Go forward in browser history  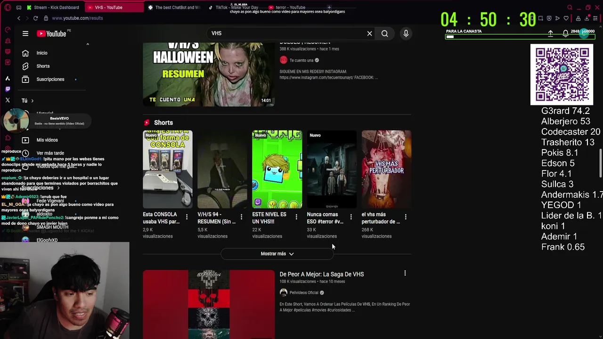[27, 18]
